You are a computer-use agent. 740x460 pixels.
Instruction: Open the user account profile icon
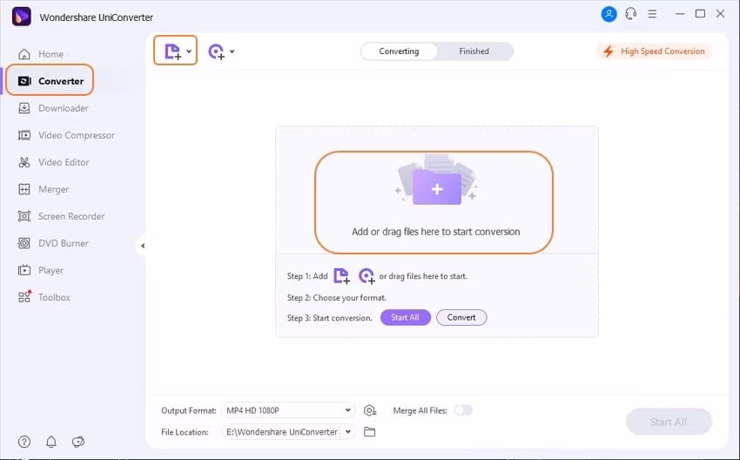tap(609, 14)
